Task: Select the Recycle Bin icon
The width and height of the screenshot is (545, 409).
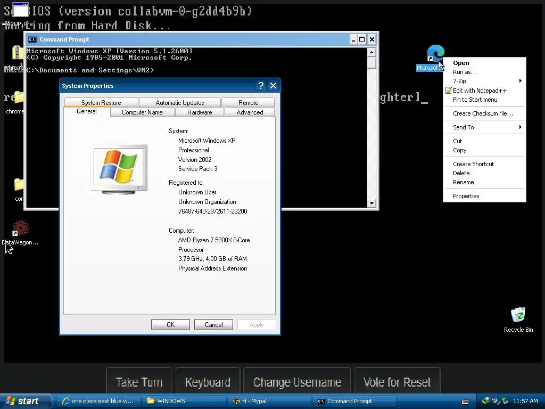Action: pyautogui.click(x=518, y=315)
